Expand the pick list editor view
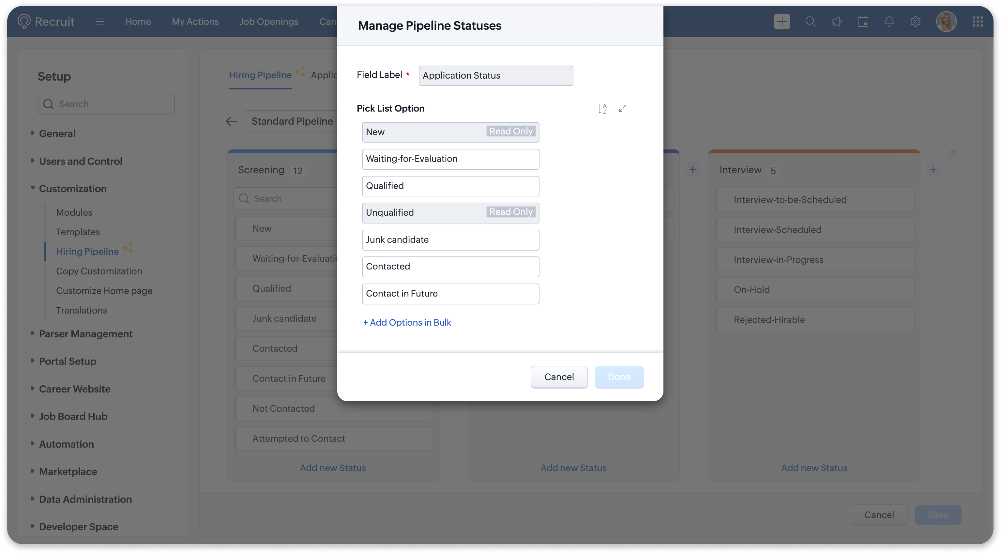 [622, 109]
